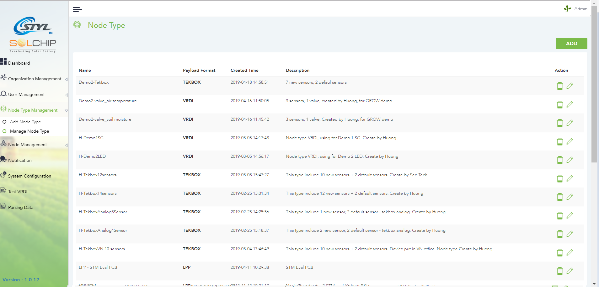The height and width of the screenshot is (287, 599).
Task: Edit the H-Demo1SG node type
Action: [570, 141]
